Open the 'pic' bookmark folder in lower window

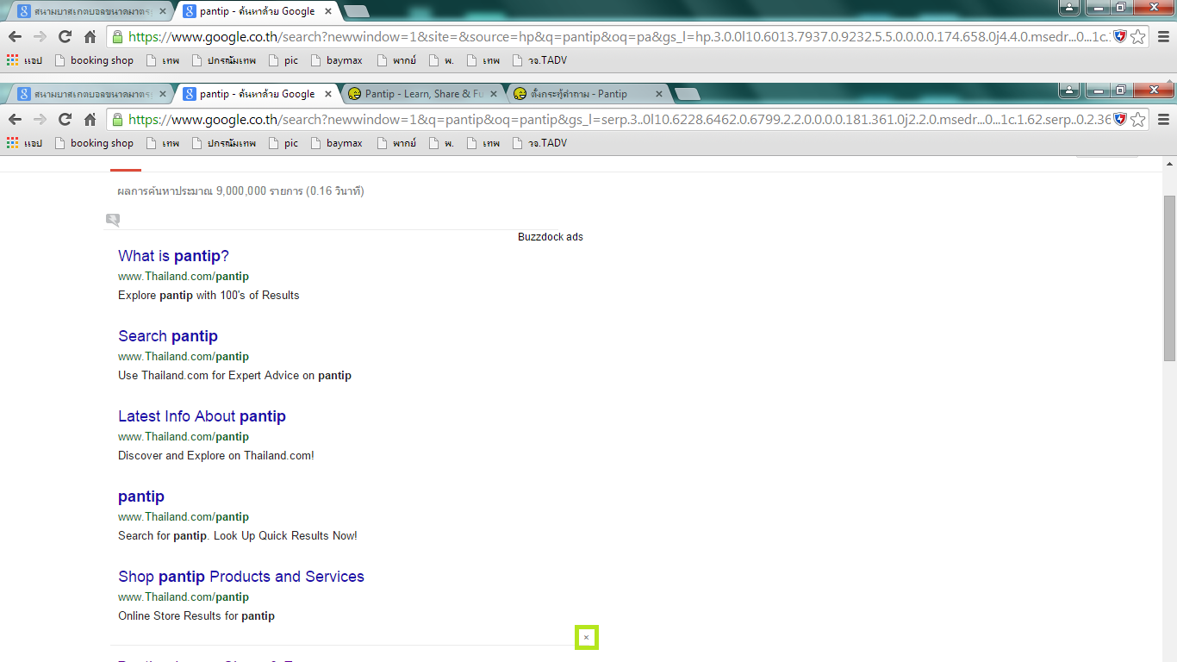pyautogui.click(x=283, y=143)
